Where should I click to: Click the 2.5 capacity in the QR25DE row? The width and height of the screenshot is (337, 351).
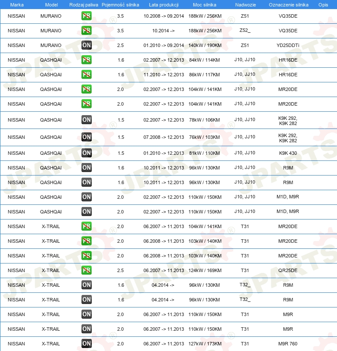click(120, 270)
